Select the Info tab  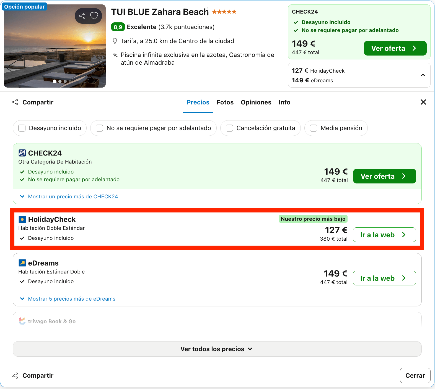[x=284, y=102]
